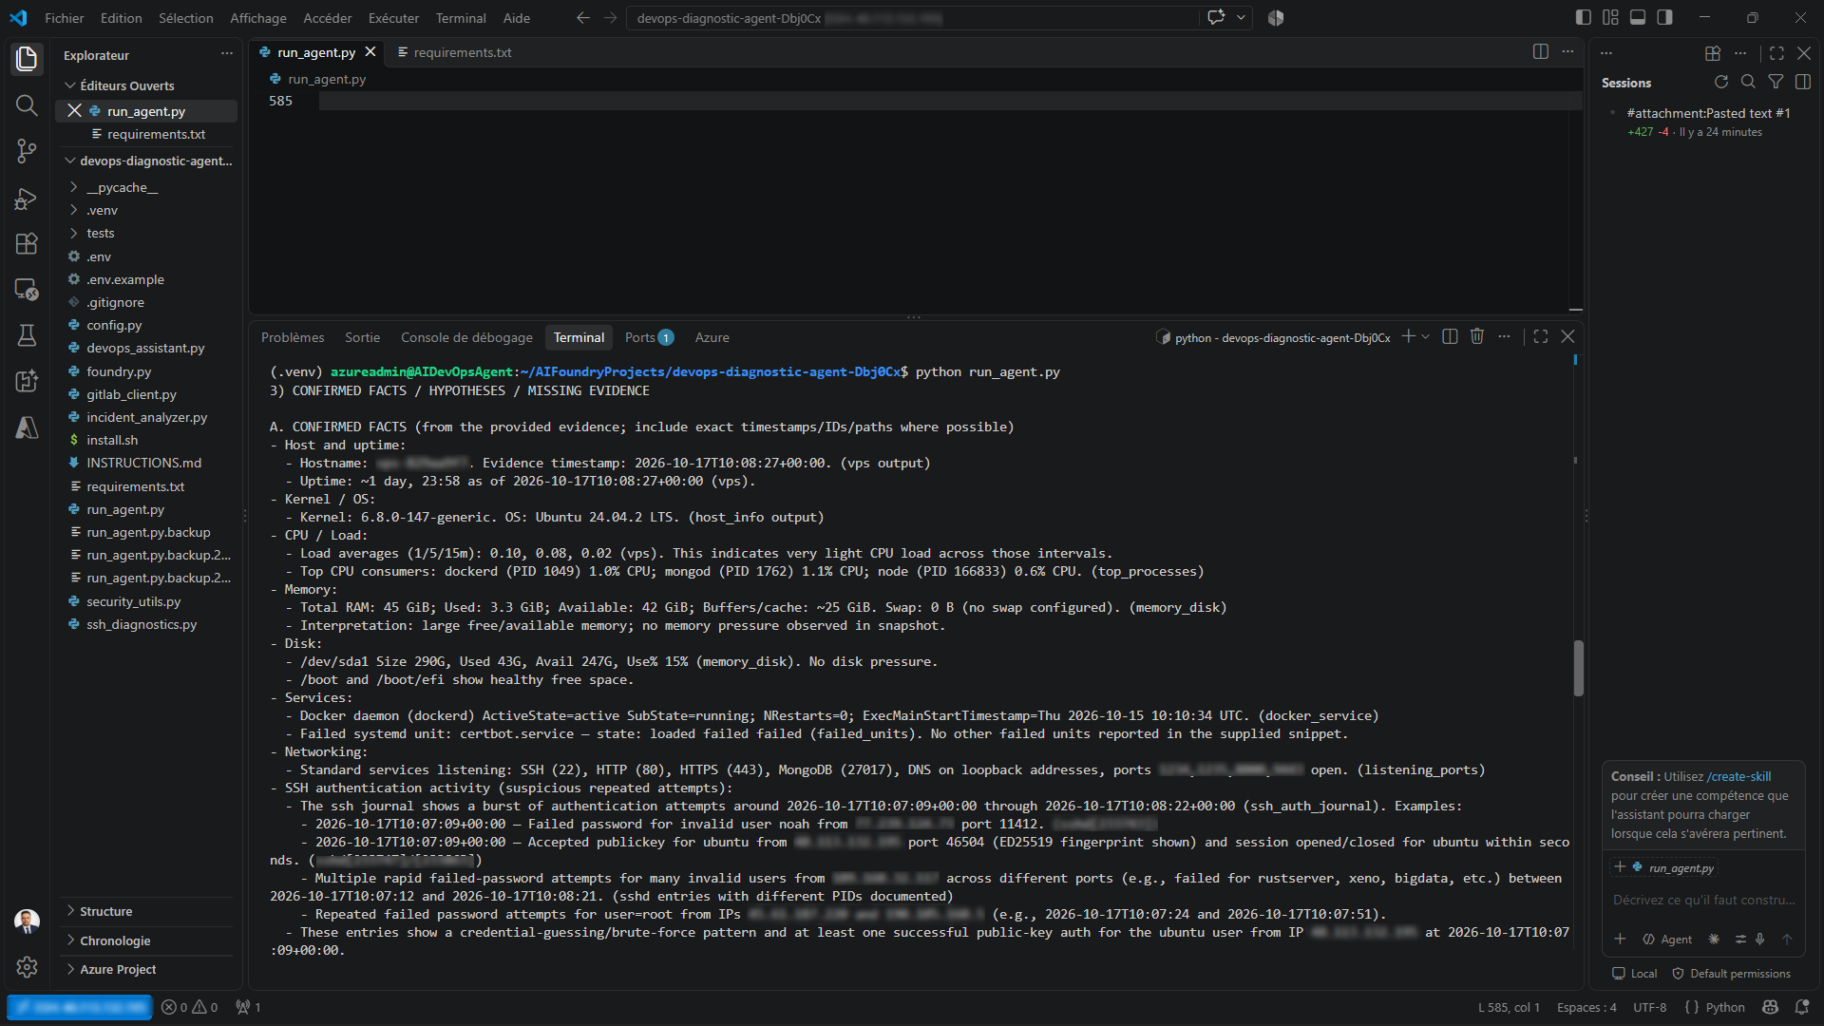Close the run_agent.py editor tab

[x=370, y=52]
